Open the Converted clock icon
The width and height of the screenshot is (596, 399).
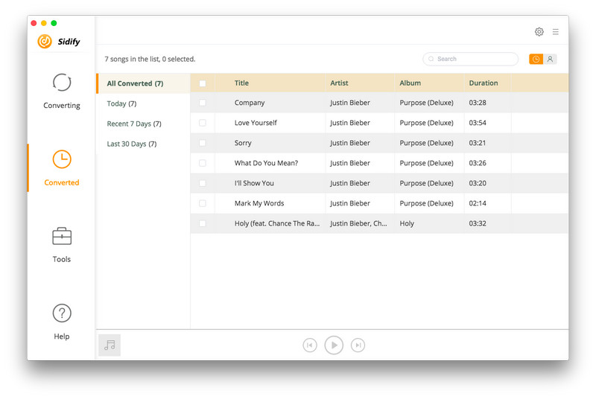62,159
